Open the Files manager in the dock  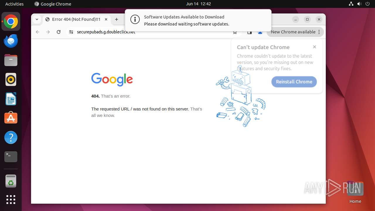point(11,60)
